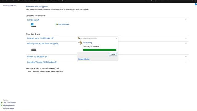Click Insert a removable USB flash drive text
197x111 pixels.
pos(46,71)
